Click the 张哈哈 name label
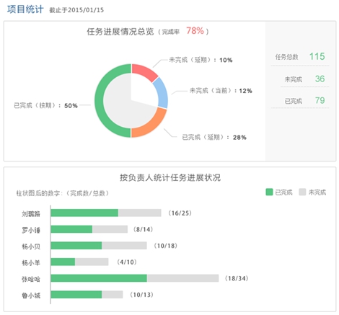The height and width of the screenshot is (315, 339). point(31,279)
